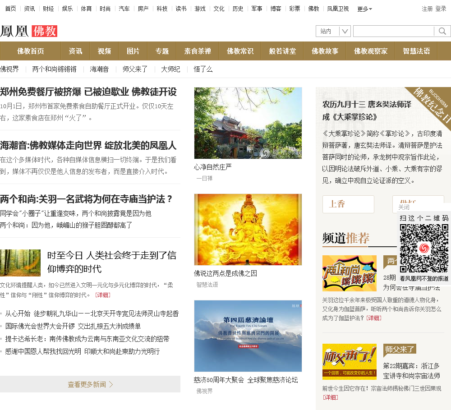This screenshot has height=410, width=451.
Task: Click 详细 under the 关羽 recommendation
Action: (x=373, y=318)
